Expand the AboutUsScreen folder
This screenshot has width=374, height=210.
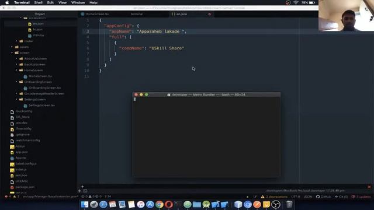coord(35,58)
